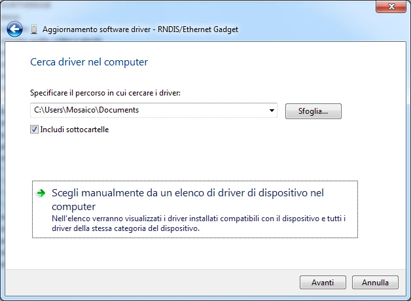
Task: Open folder browser with Sfoglia button
Action: point(313,111)
